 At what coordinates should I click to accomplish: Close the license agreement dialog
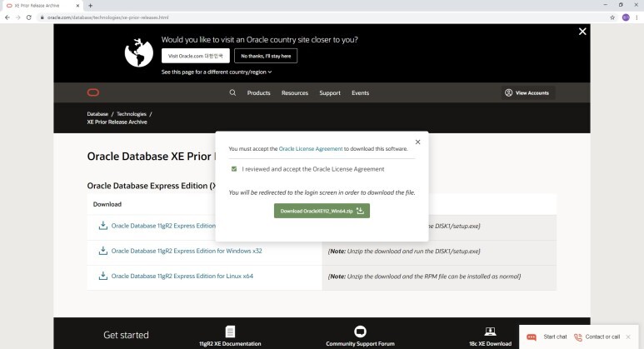(x=417, y=142)
